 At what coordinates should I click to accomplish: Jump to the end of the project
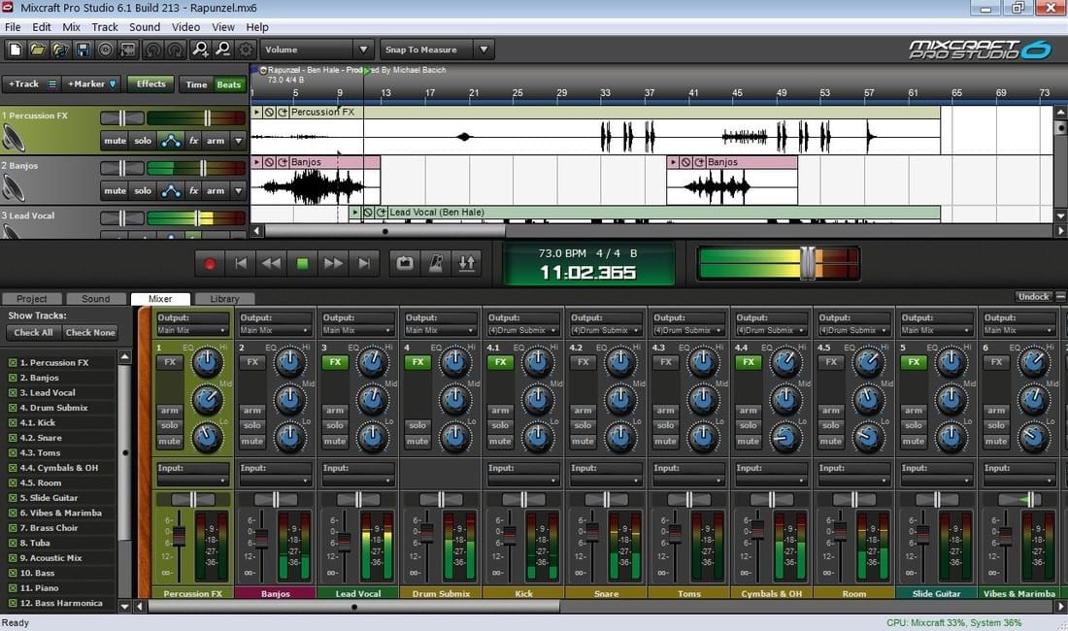pyautogui.click(x=364, y=263)
